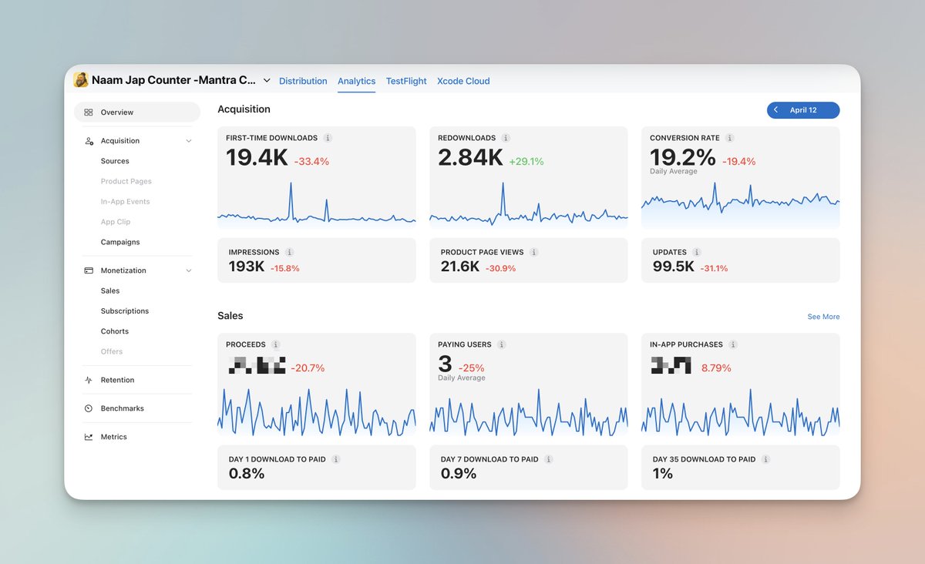Image resolution: width=925 pixels, height=564 pixels.
Task: Click the Proceeds line chart
Action: click(317, 412)
